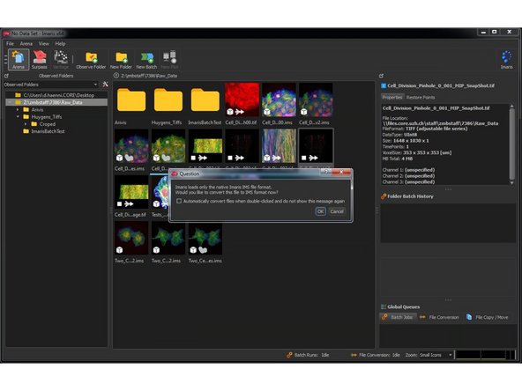The width and height of the screenshot is (522, 391).
Task: Close the Question dialog
Action: pyautogui.click(x=341, y=172)
